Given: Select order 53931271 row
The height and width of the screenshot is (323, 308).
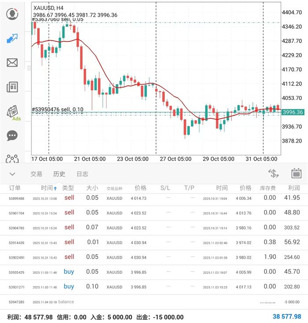Looking at the screenshot, I should pos(154,287).
